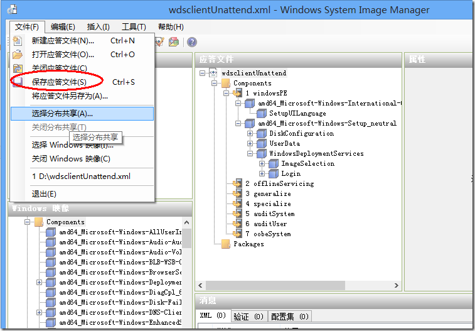Expand amd64_Microsoft-Windows-Deployment component
475x331 pixels.
pyautogui.click(x=39, y=282)
